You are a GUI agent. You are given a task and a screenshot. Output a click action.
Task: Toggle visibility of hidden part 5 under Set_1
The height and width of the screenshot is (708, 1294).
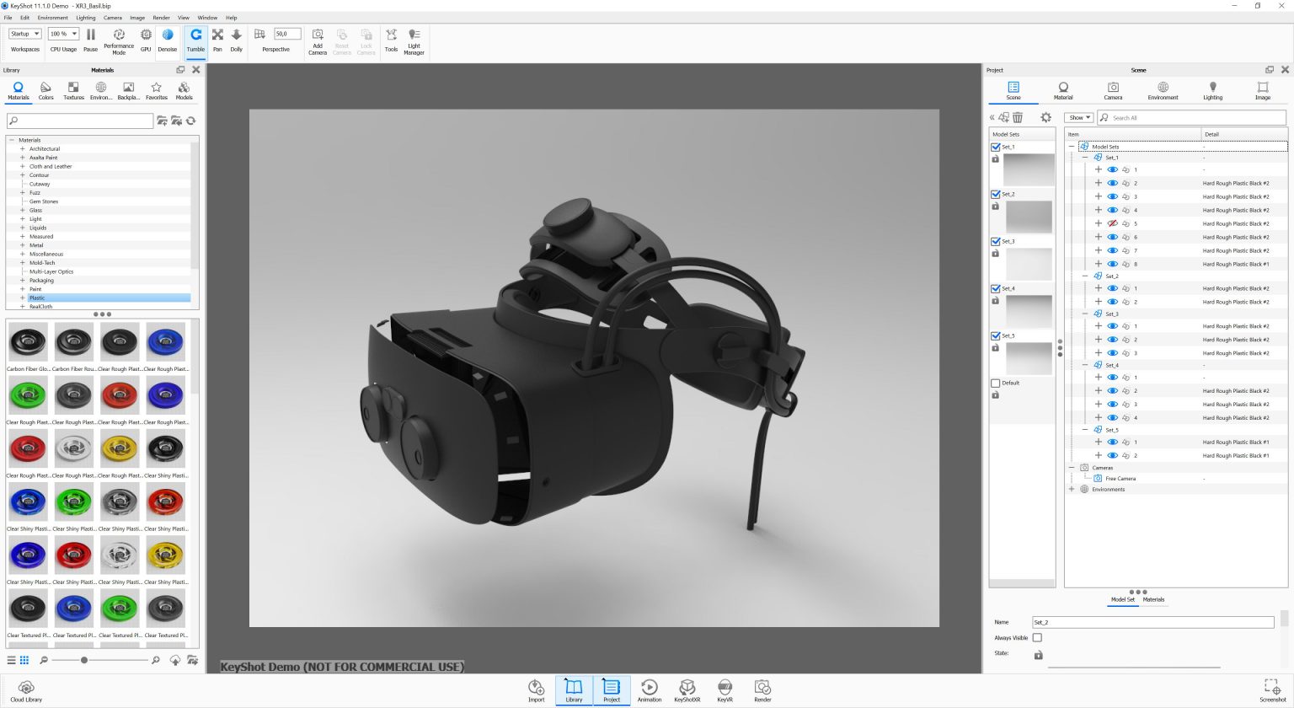pos(1111,223)
